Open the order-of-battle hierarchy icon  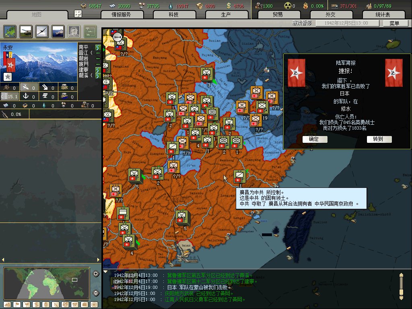(x=90, y=31)
